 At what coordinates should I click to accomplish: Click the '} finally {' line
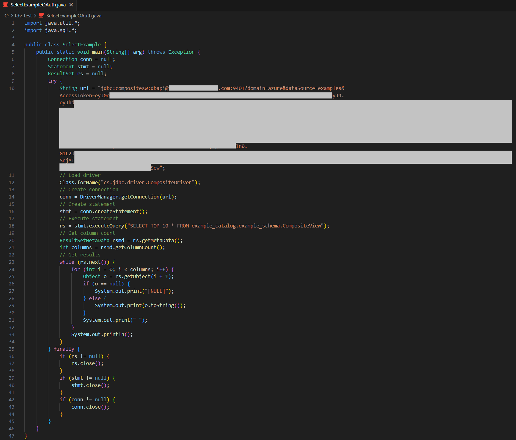(x=64, y=349)
